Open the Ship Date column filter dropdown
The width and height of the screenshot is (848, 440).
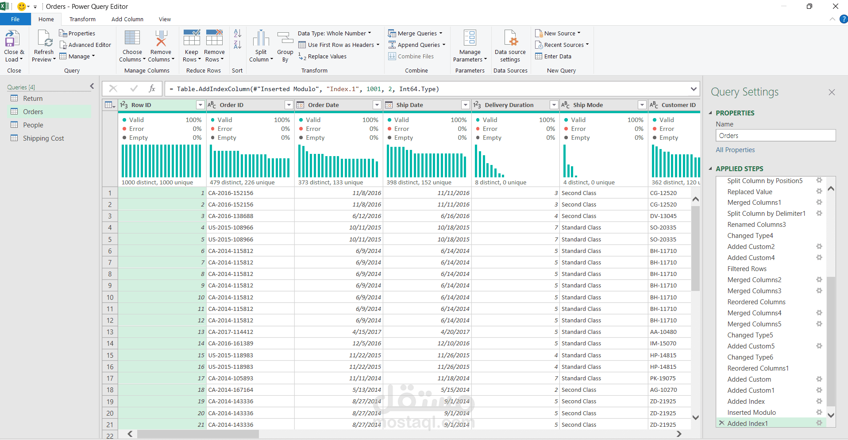point(465,105)
